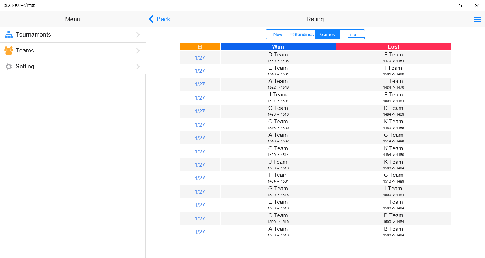This screenshot has width=485, height=258.
Task: Select the A Team vs B Team game row
Action: pyautogui.click(x=315, y=232)
